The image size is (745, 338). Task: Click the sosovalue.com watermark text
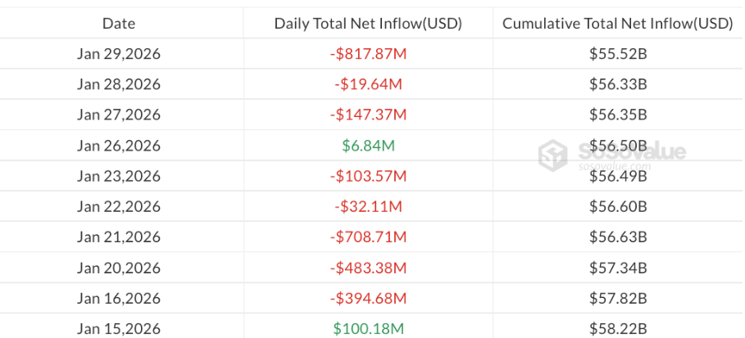pos(614,166)
